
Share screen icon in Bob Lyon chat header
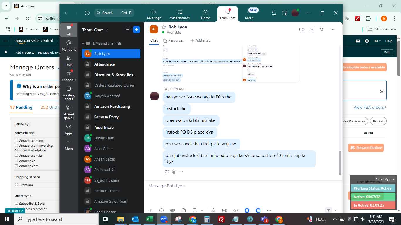312,30
